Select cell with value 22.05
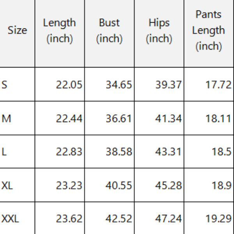The height and width of the screenshot is (234, 234). (60, 84)
